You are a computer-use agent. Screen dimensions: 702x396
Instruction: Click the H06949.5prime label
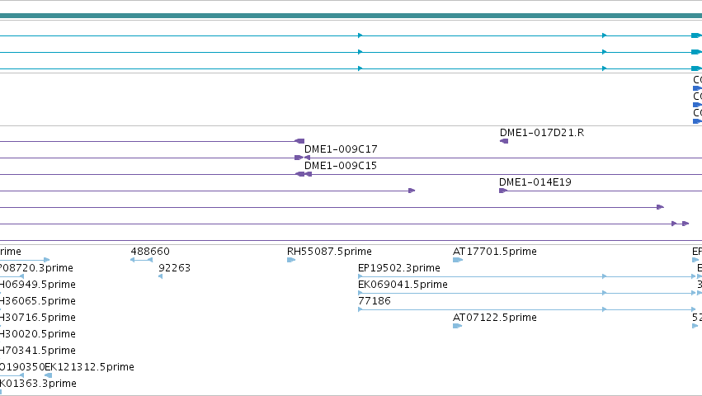tap(38, 285)
